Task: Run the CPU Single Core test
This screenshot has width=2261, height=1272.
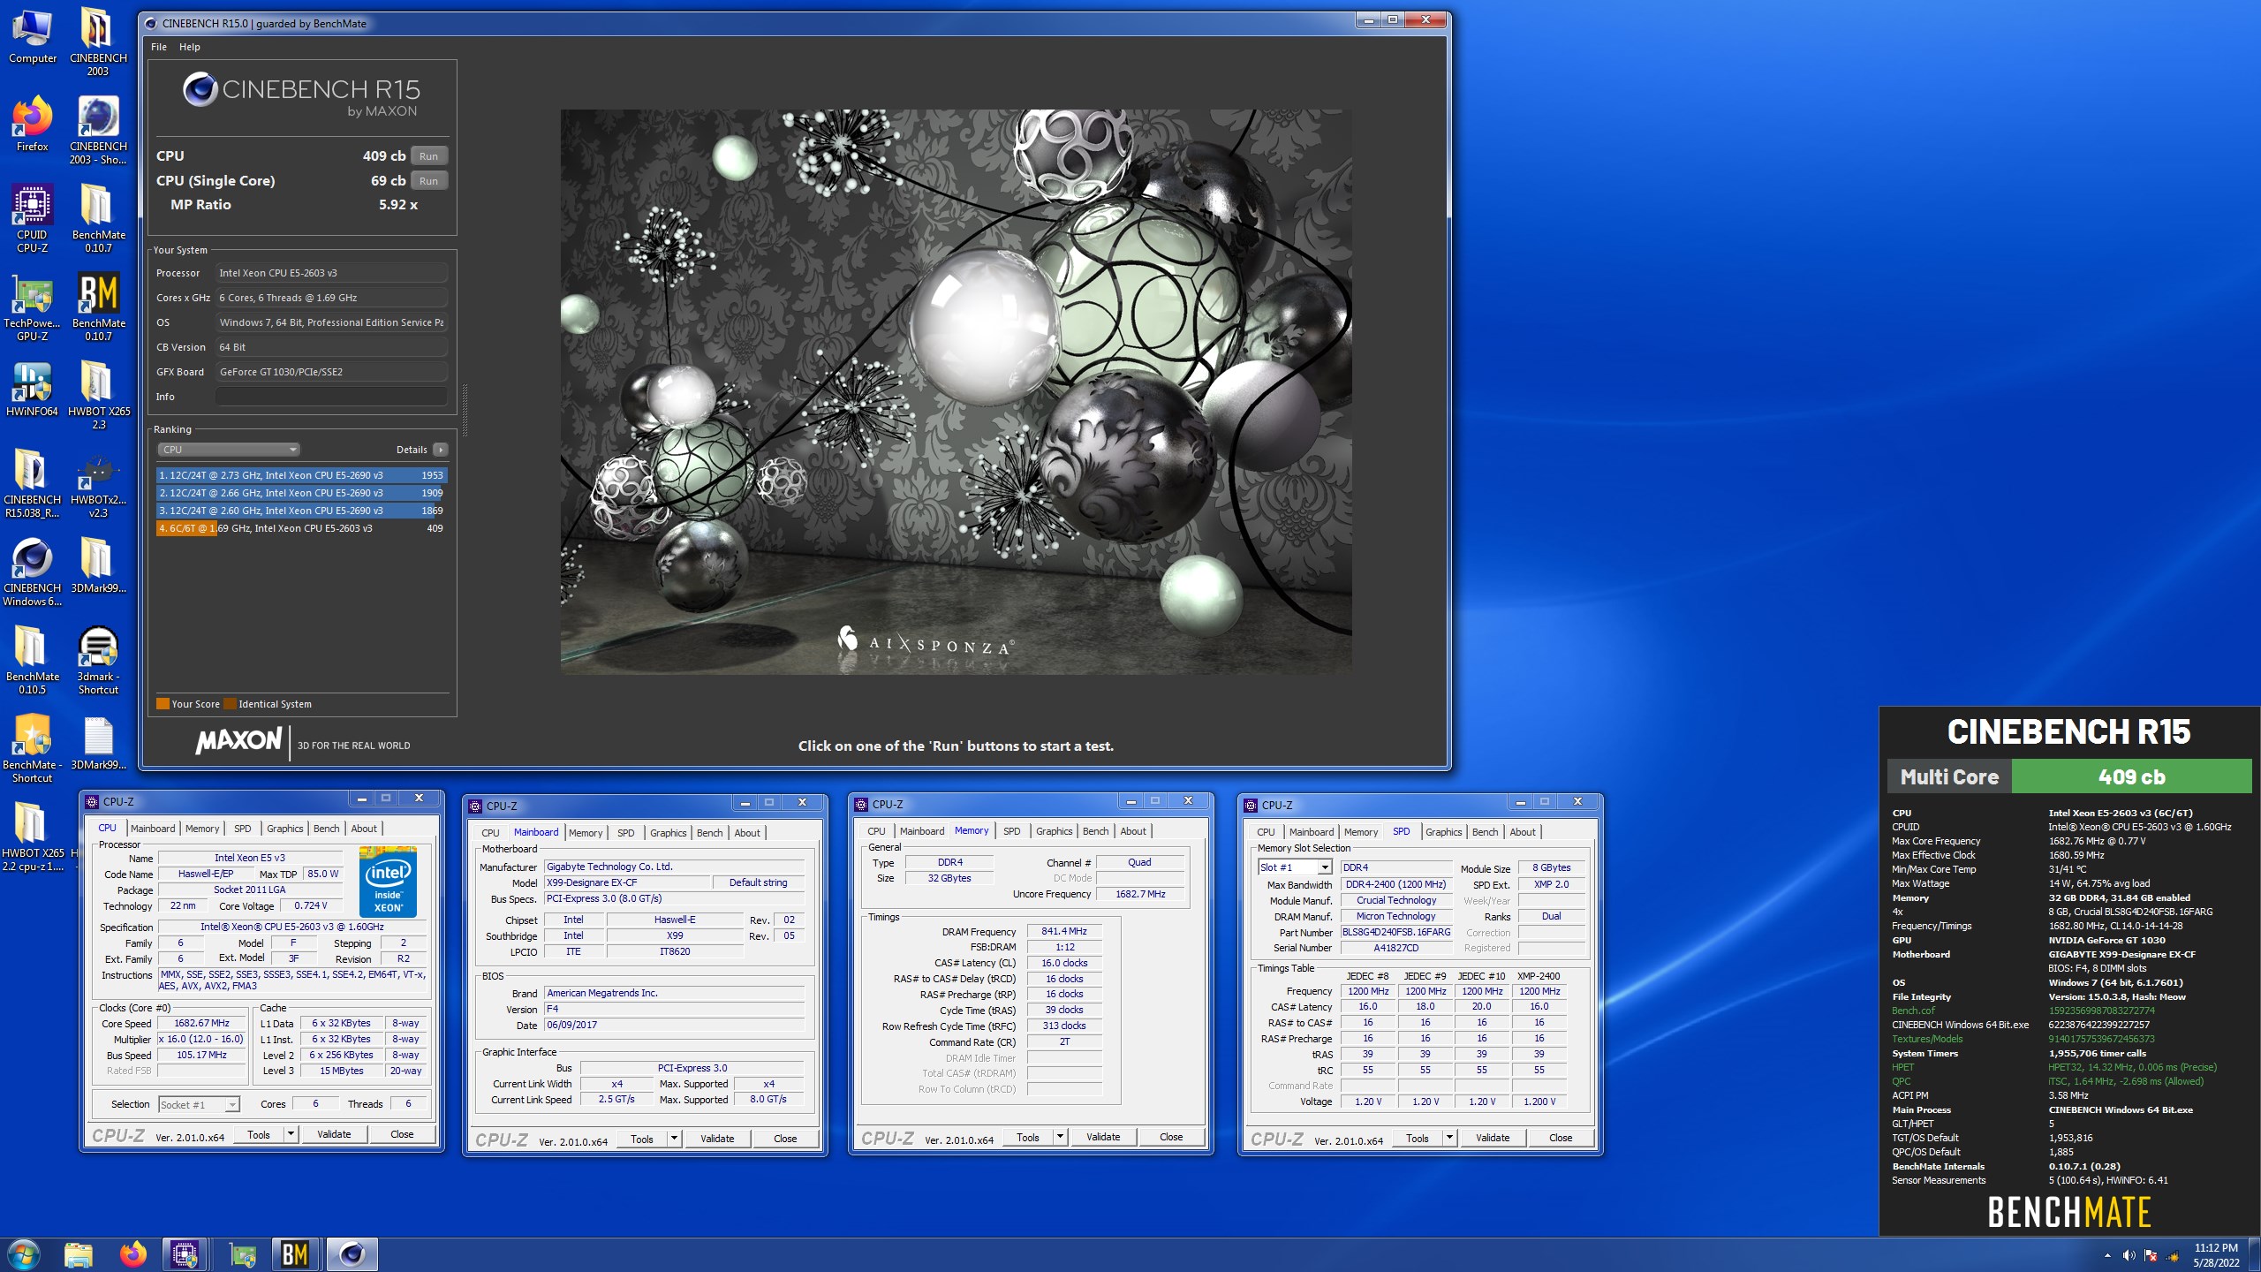Action: click(x=428, y=181)
